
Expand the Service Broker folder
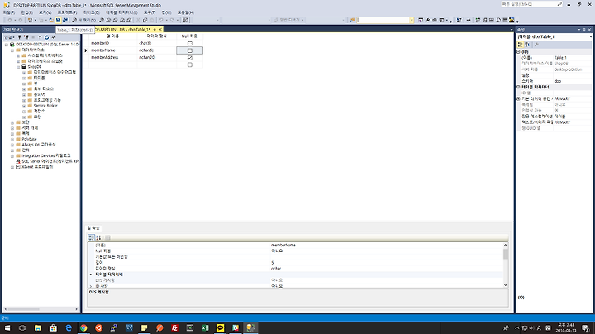tap(24, 106)
